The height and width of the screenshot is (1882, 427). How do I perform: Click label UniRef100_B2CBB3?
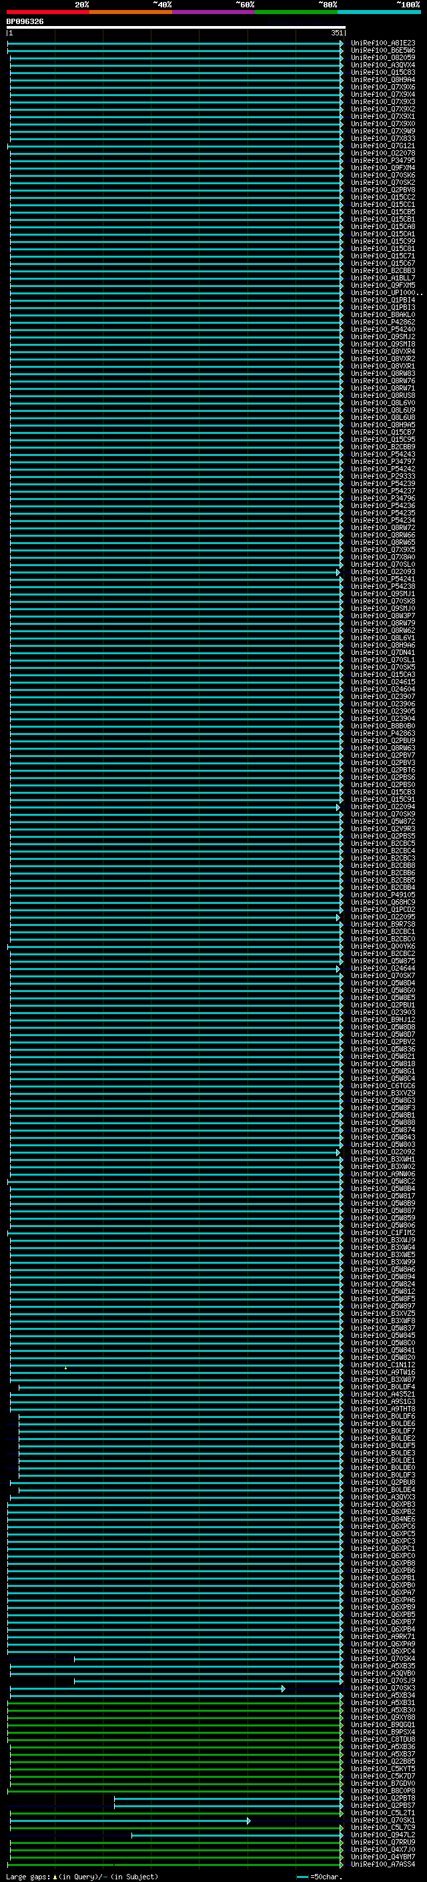[x=383, y=270]
